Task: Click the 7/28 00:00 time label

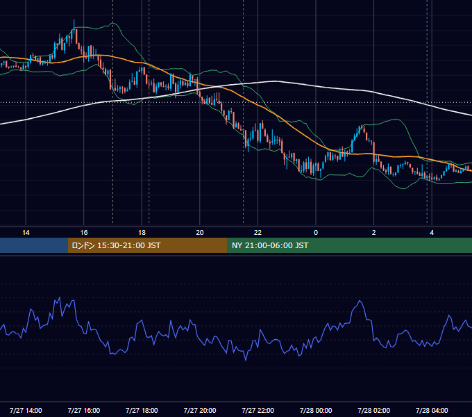Action: click(316, 410)
